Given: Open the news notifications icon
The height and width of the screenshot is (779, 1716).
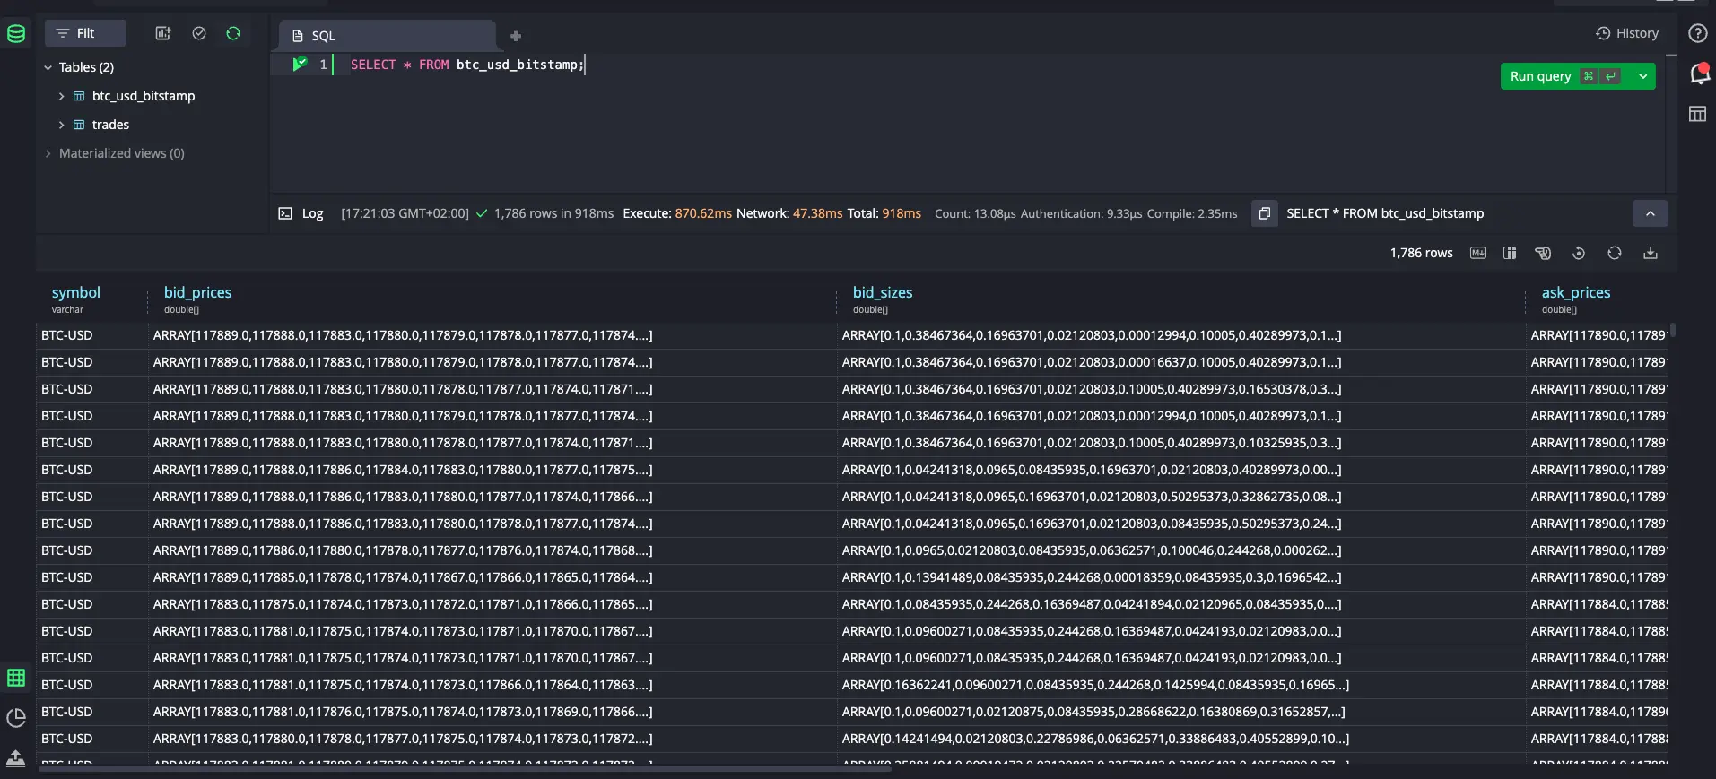Looking at the screenshot, I should [1698, 74].
